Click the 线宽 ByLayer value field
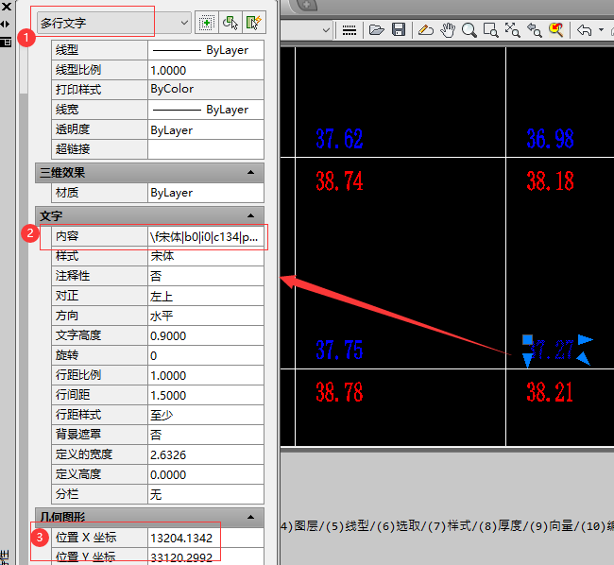614x565 pixels. point(206,110)
